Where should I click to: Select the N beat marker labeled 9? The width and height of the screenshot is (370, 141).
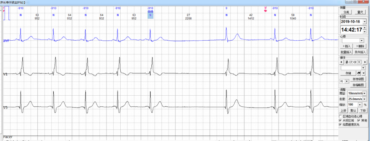tap(226, 15)
